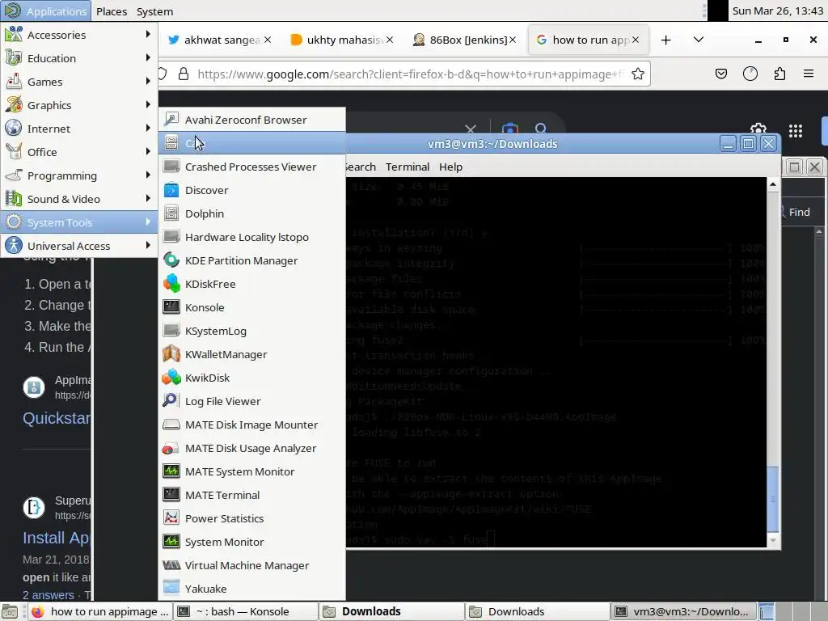Launch KWalletManager
This screenshot has width=828, height=621.
(252, 354)
